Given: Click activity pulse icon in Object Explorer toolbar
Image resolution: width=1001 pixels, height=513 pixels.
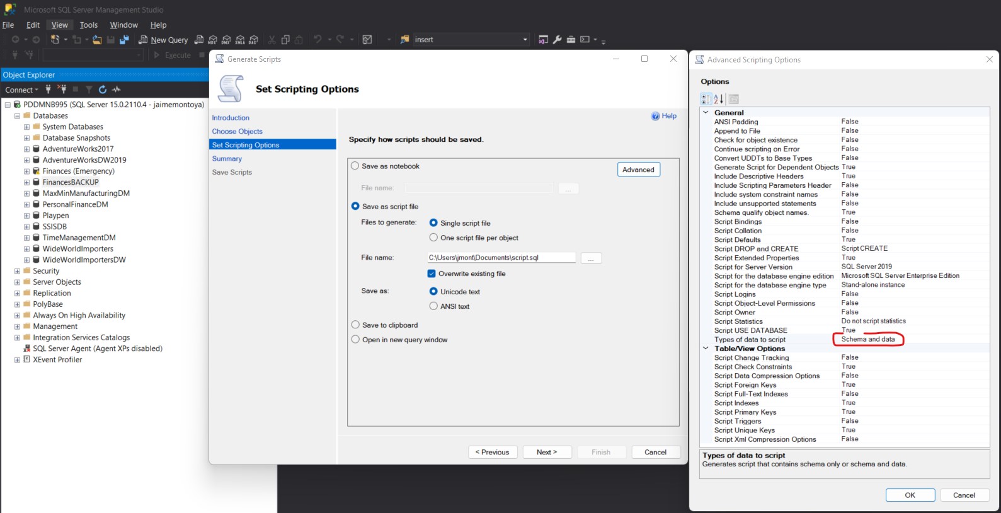Looking at the screenshot, I should coord(117,89).
